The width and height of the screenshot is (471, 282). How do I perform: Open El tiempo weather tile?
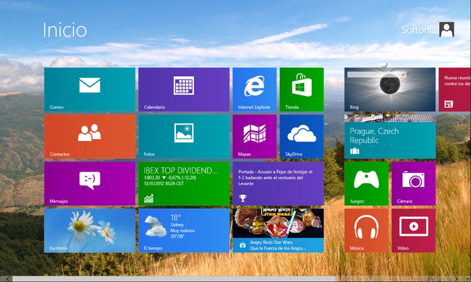(184, 231)
